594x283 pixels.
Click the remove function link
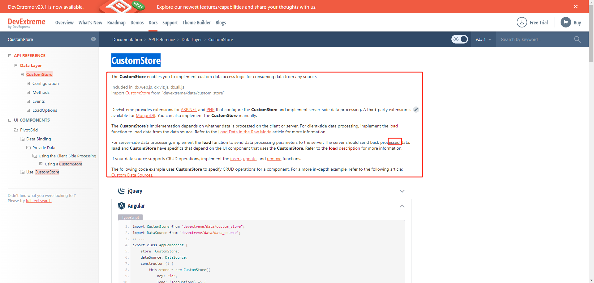click(274, 159)
